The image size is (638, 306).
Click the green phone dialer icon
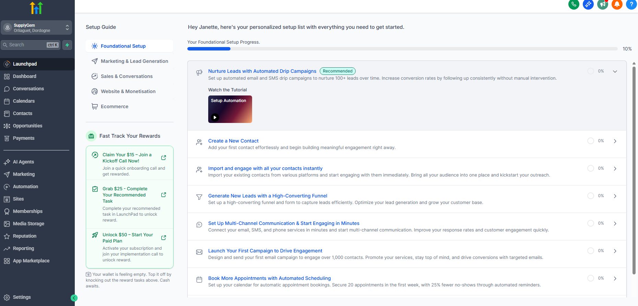click(574, 4)
